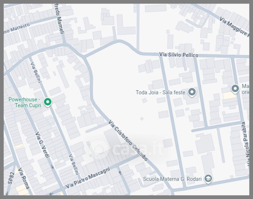Open the Powerhouse - Team Cupri label
This screenshot has width=253, height=199.
(x=25, y=102)
